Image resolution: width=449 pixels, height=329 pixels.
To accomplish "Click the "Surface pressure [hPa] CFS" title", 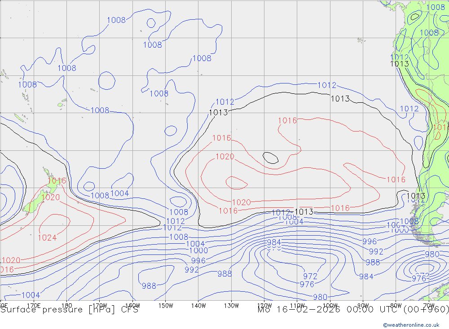I will coord(69,310).
